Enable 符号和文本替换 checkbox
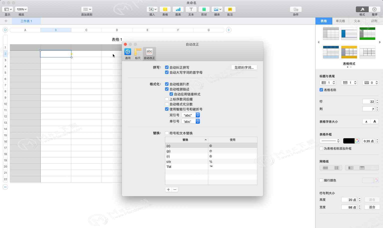This screenshot has height=228, width=383. (x=167, y=133)
